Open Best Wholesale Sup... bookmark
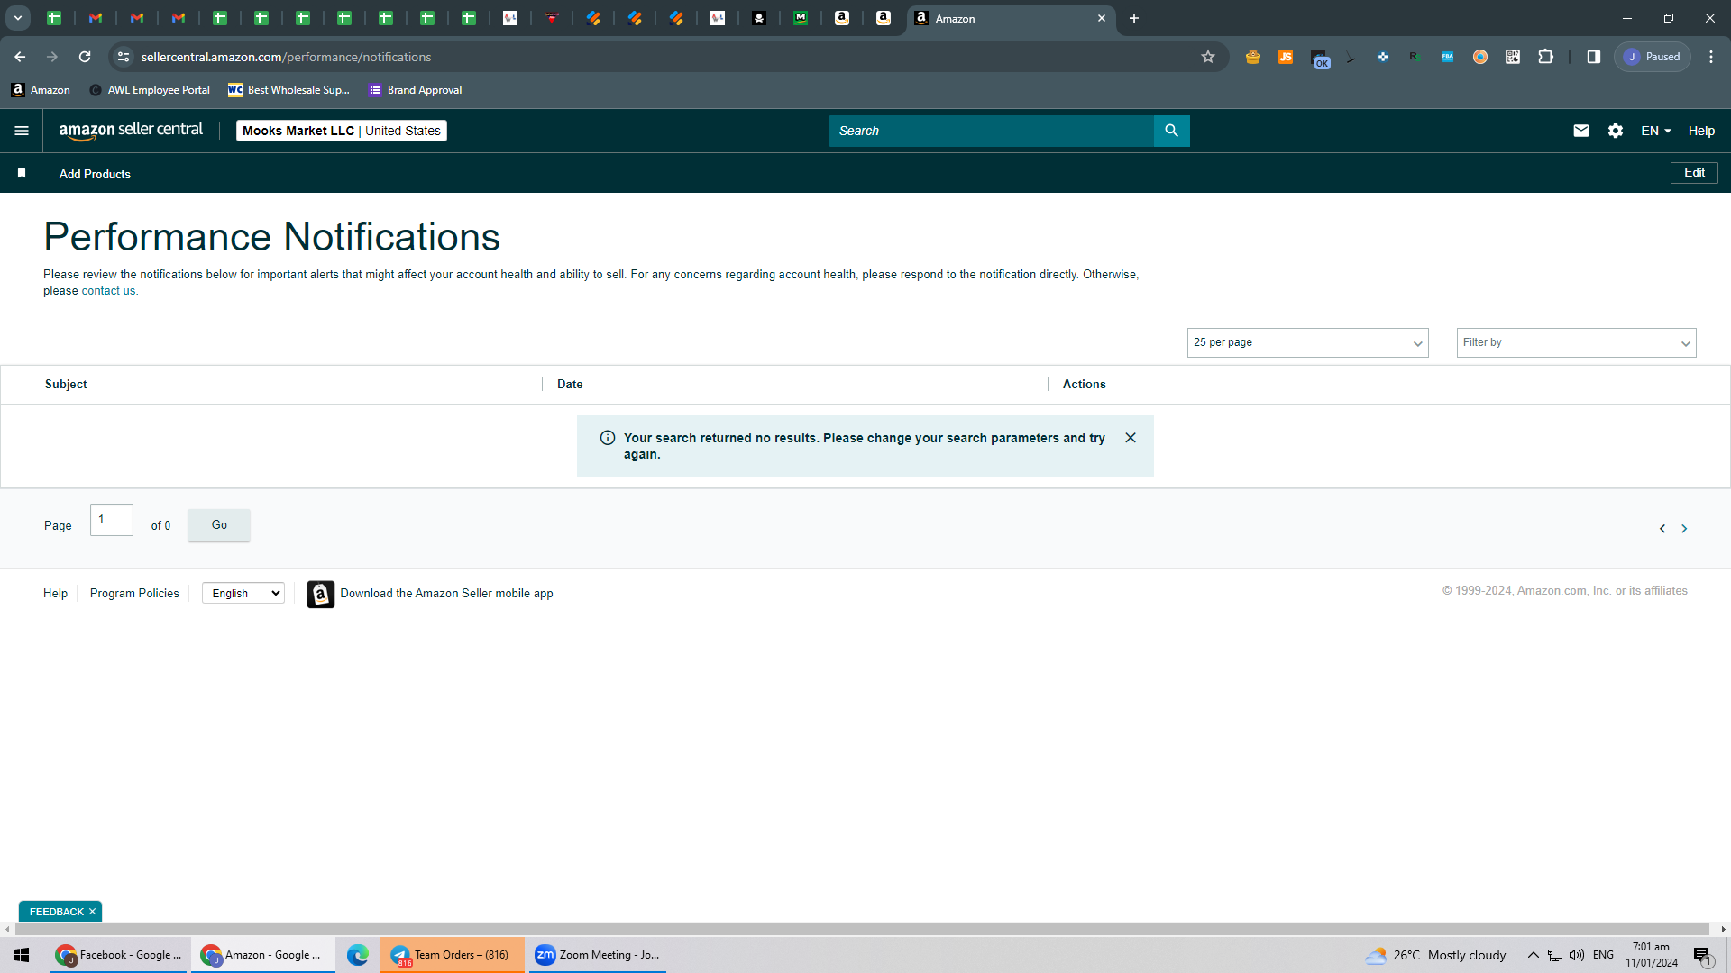The width and height of the screenshot is (1731, 973). tap(288, 90)
